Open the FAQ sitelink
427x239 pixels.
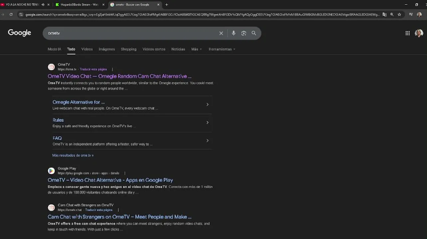(57, 138)
